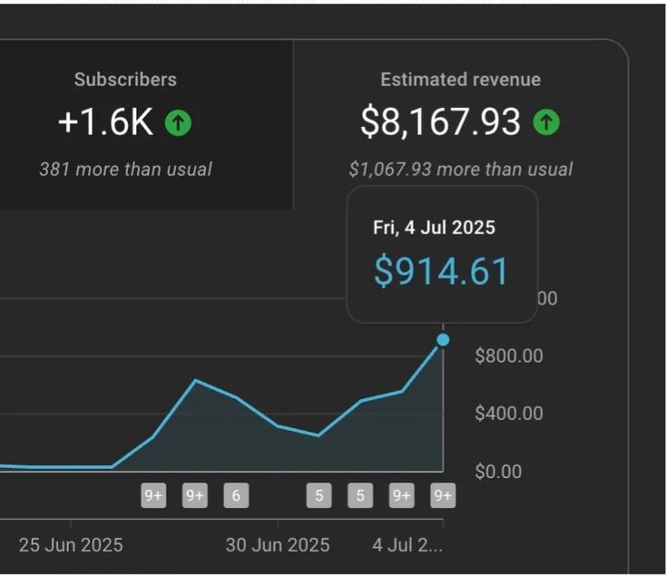The width and height of the screenshot is (667, 576).
Task: Click the green up arrow beside +1.6K
Action: click(x=178, y=122)
